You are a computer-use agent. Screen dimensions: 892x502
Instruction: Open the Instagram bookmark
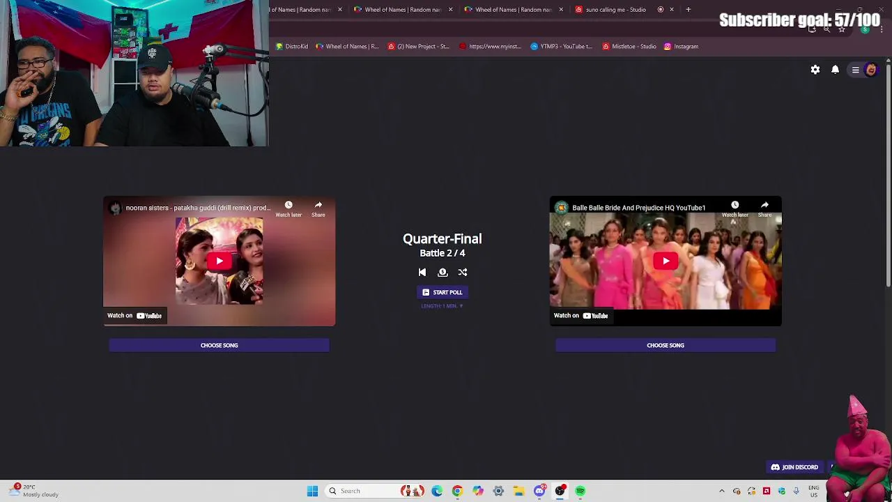[681, 47]
